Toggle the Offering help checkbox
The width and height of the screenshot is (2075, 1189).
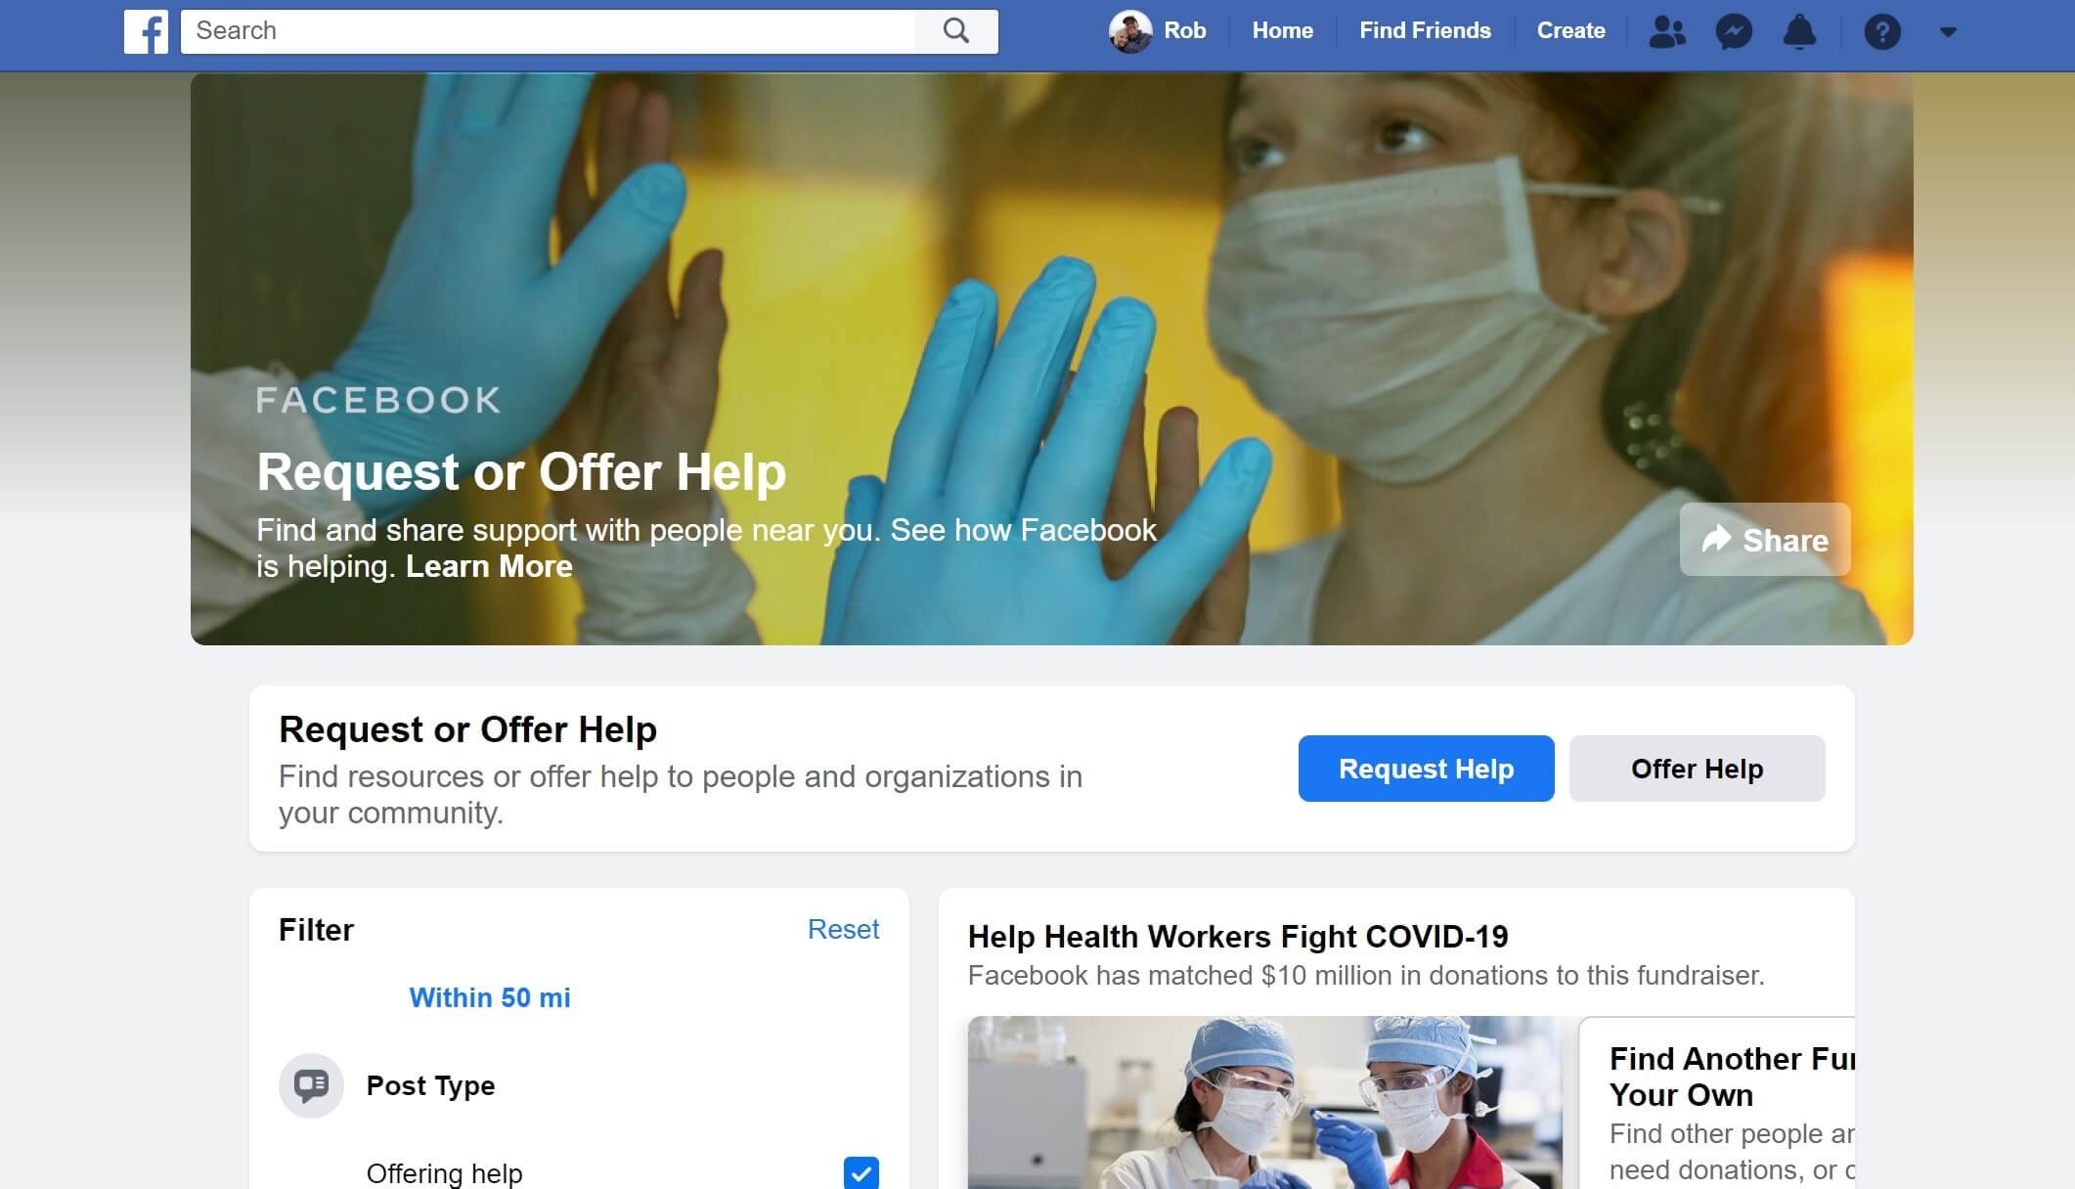pyautogui.click(x=860, y=1173)
